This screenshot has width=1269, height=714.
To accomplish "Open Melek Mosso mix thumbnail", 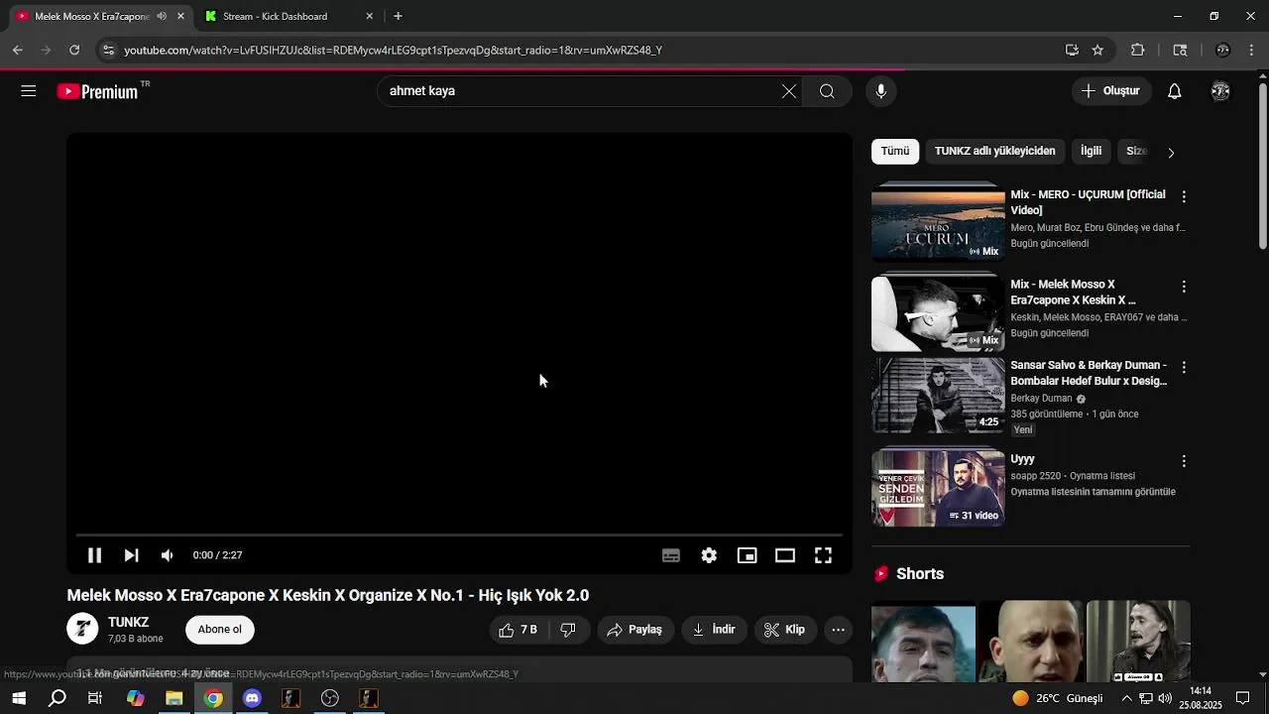I will point(938,313).
